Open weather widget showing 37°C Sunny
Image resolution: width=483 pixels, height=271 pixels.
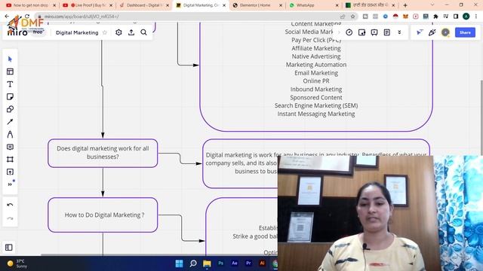(17, 263)
